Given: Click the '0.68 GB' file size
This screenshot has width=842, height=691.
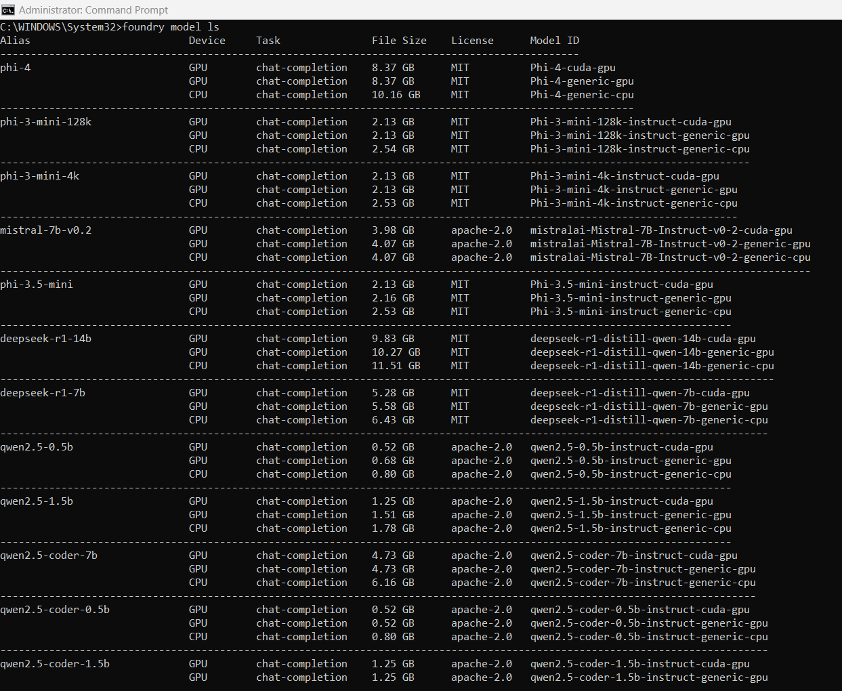Looking at the screenshot, I should coord(393,461).
